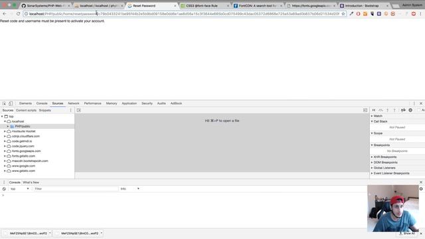
Task: Select fonts.googleapis.com in sources tree
Action: [26, 151]
